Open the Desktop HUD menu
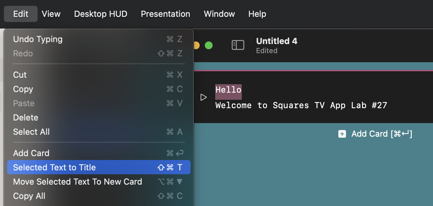Viewport: 433px width, 206px height. (100, 14)
